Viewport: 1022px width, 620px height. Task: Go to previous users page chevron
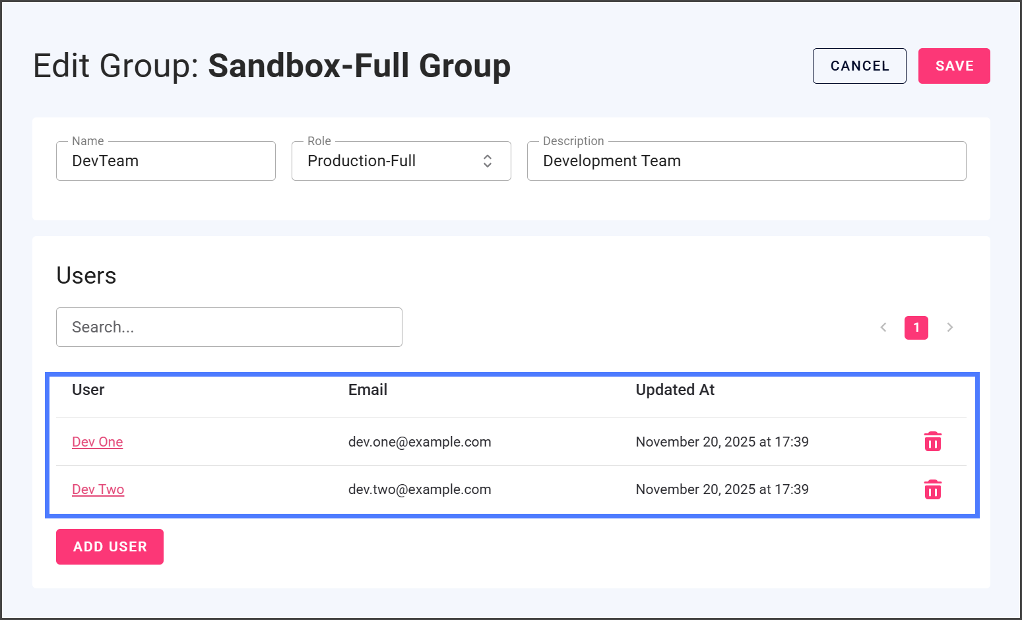(x=883, y=327)
